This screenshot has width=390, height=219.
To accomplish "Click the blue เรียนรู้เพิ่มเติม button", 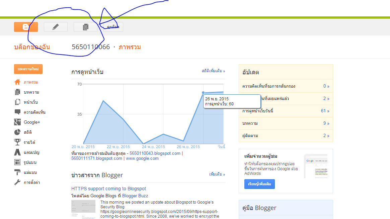I will [259, 184].
